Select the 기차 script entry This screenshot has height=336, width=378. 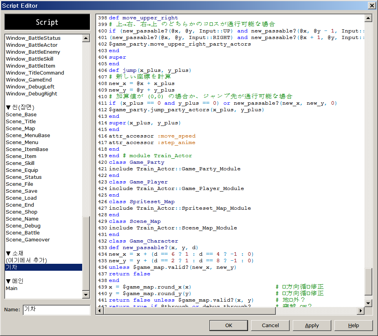[x=44, y=267]
